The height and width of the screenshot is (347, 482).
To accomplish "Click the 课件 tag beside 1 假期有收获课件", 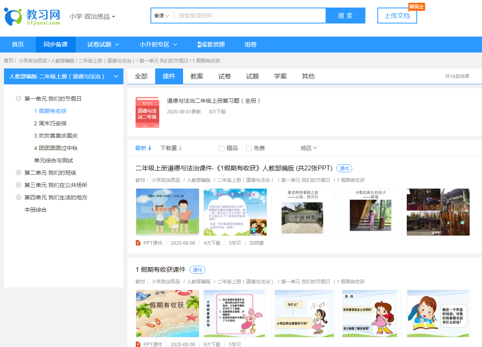I will (197, 270).
